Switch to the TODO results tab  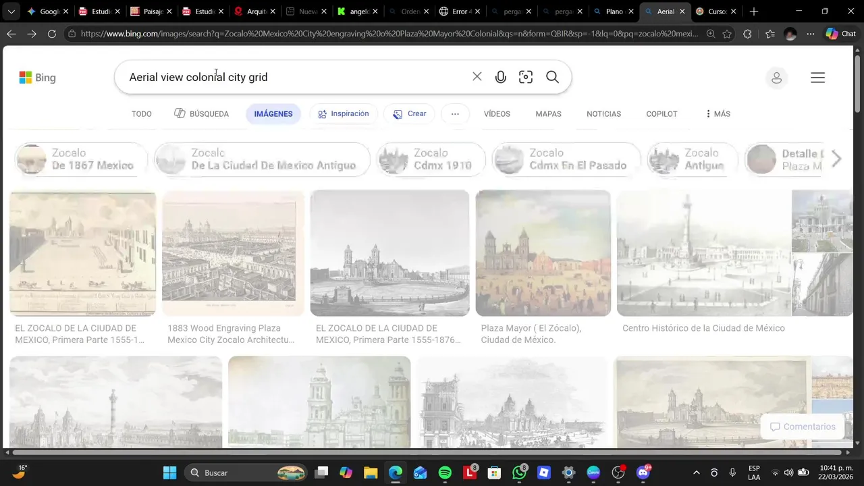pos(142,114)
